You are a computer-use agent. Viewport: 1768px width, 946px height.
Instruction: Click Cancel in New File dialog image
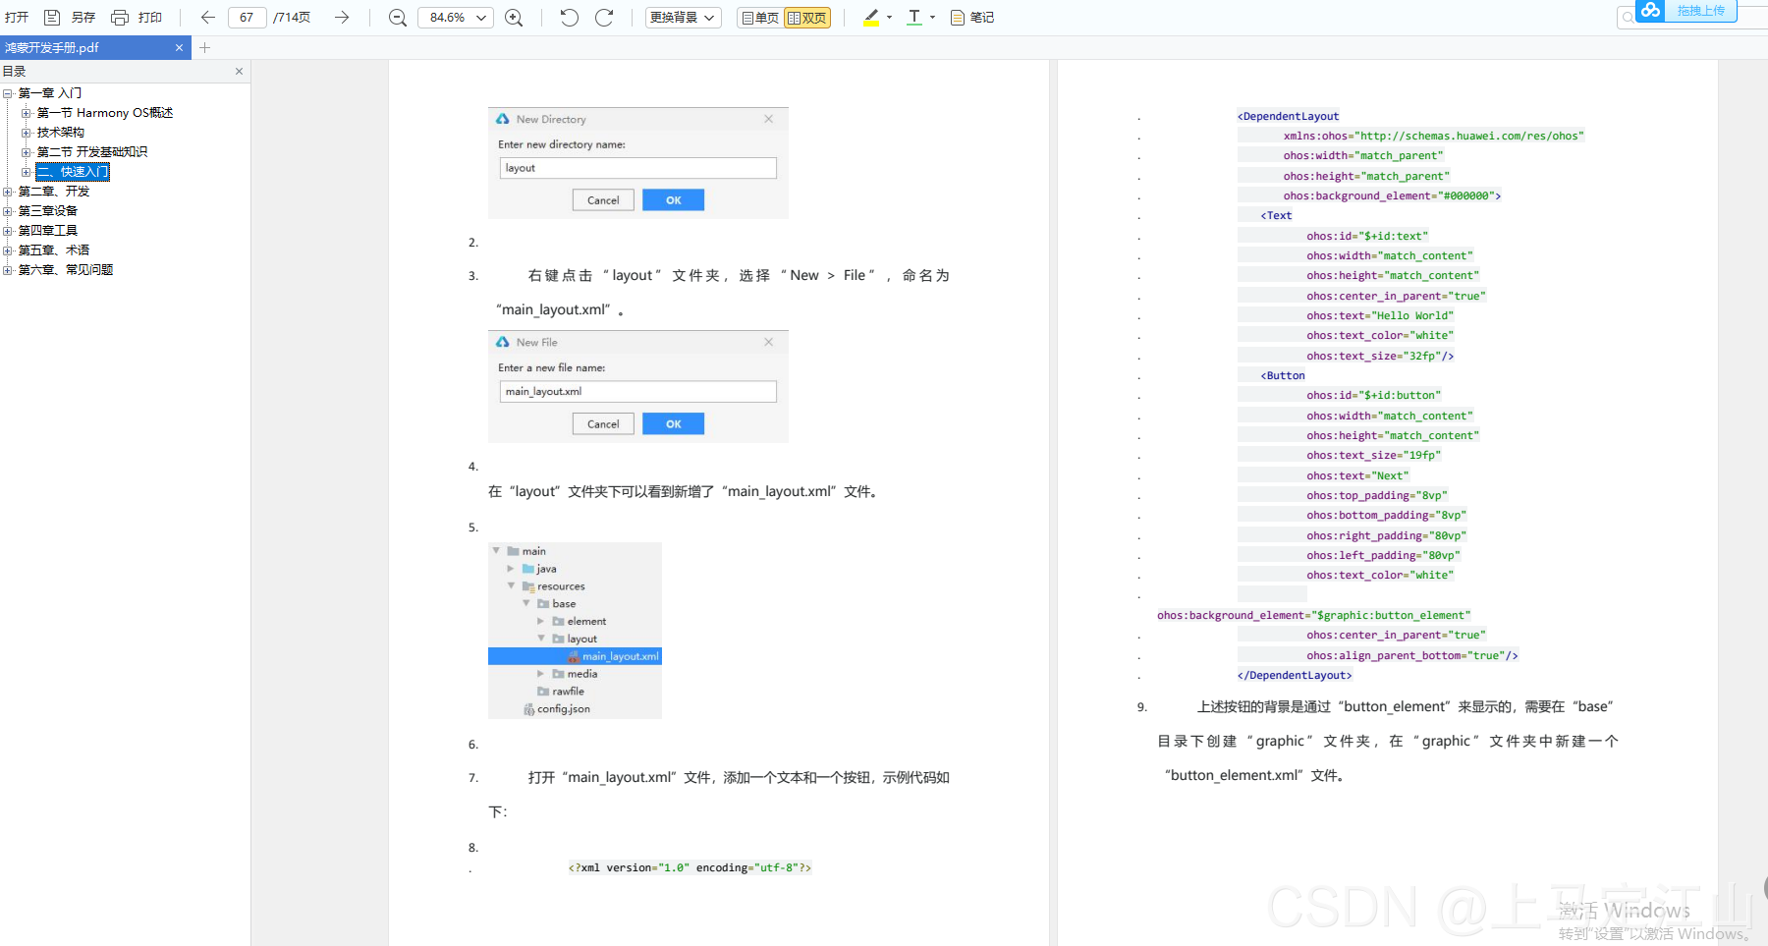603,424
